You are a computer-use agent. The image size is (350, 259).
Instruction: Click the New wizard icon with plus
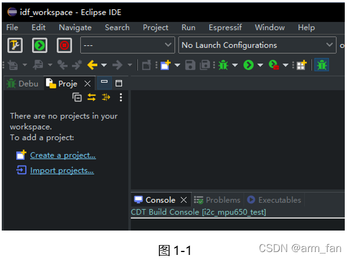[166, 65]
